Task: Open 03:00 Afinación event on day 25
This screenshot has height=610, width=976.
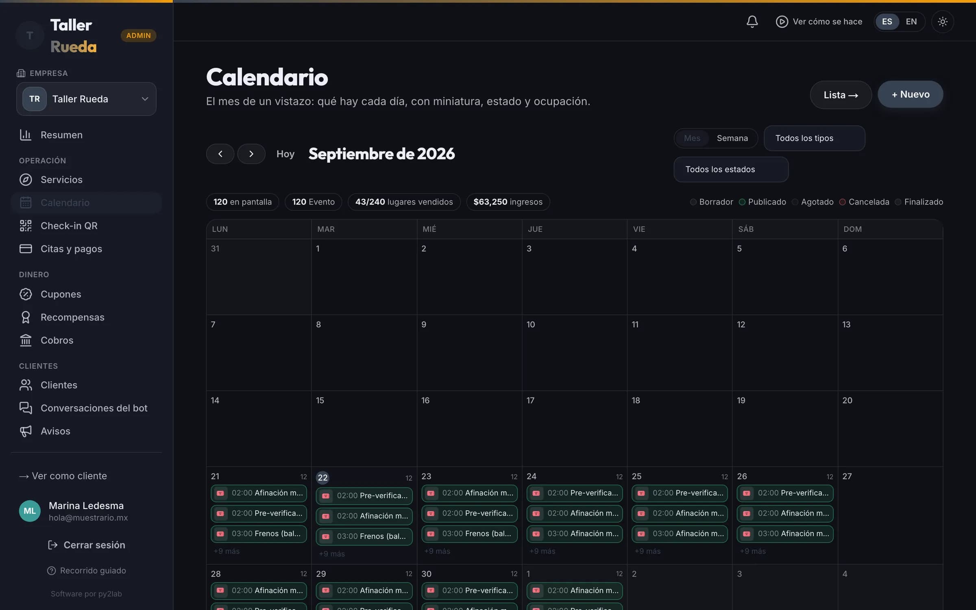Action: (x=680, y=534)
